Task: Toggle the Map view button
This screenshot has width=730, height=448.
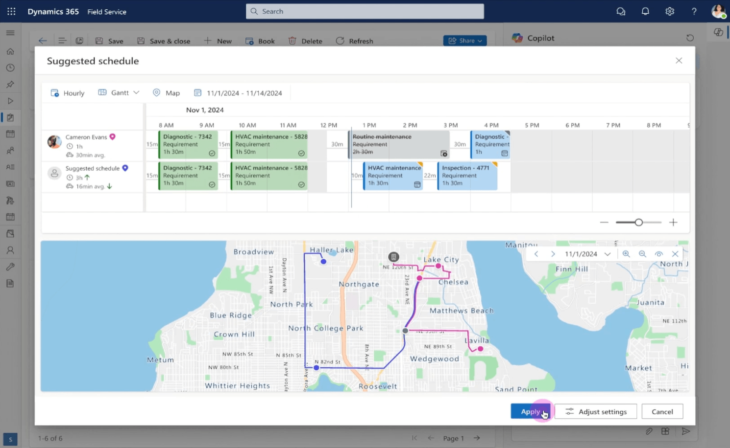Action: pyautogui.click(x=167, y=93)
